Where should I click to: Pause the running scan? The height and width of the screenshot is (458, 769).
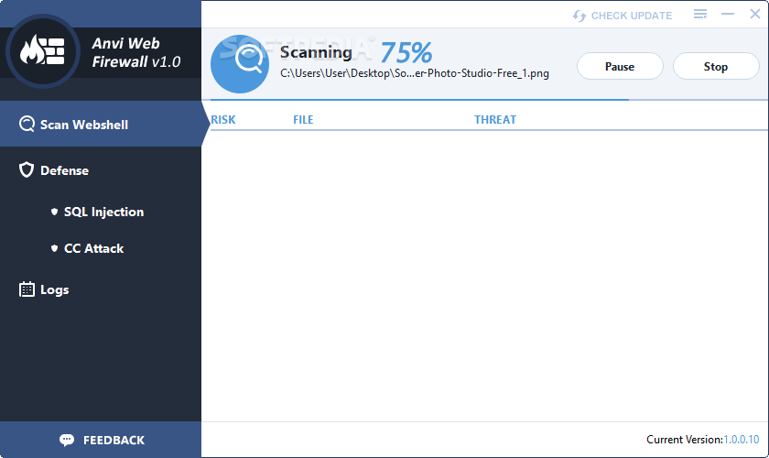620,66
